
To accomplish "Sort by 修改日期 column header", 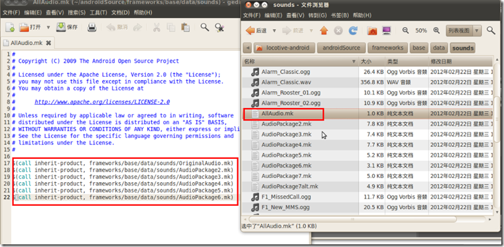I will tap(461, 62).
